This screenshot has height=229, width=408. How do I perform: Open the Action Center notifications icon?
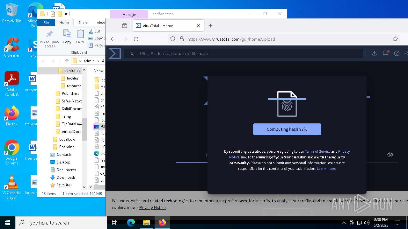397,223
